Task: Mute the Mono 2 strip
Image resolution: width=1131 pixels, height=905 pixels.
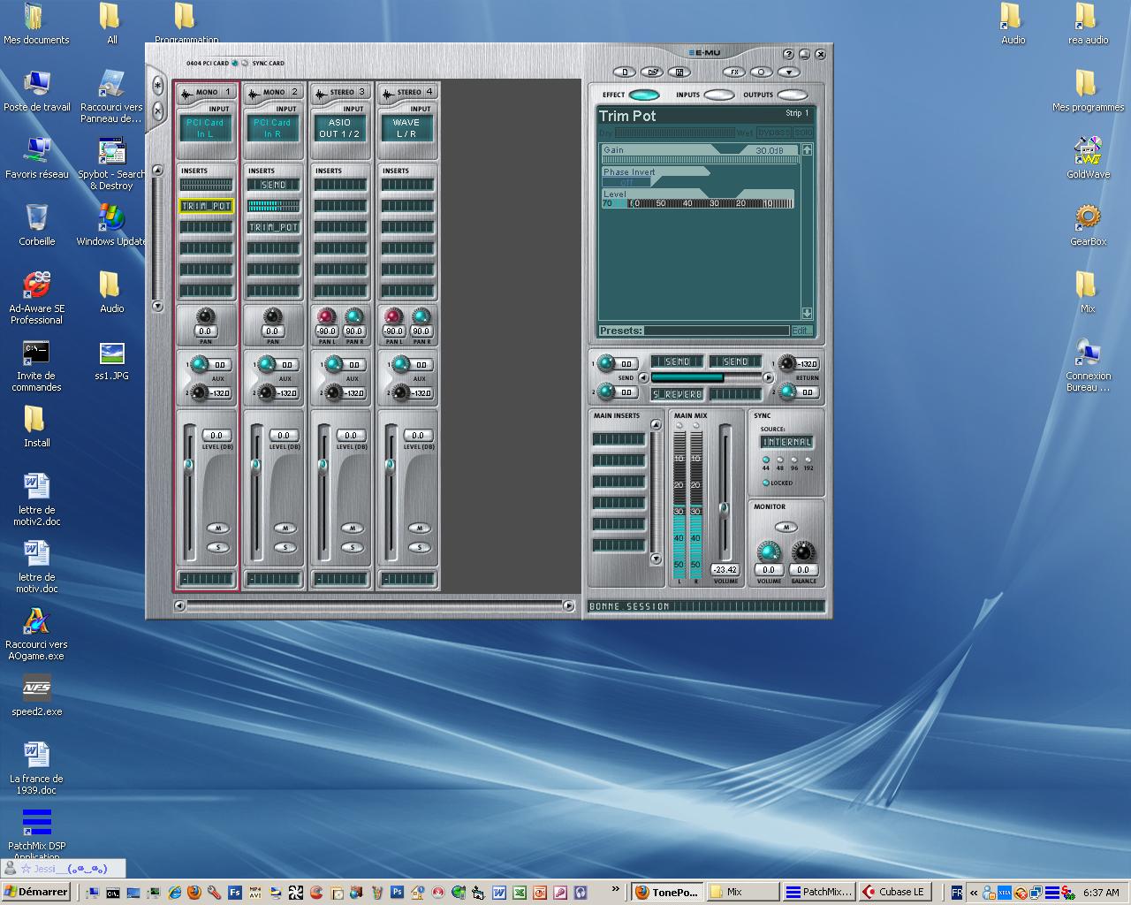Action: point(285,528)
